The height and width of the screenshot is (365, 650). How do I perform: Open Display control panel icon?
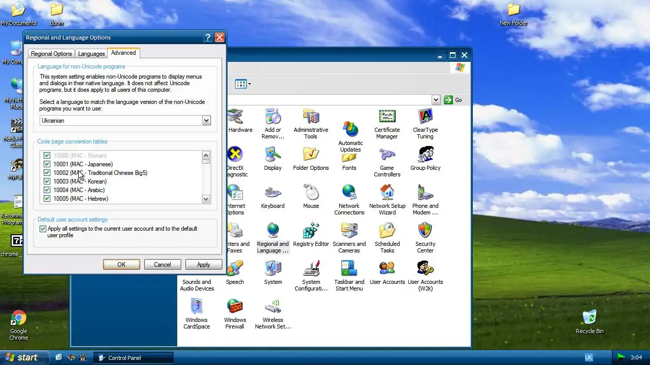273,159
